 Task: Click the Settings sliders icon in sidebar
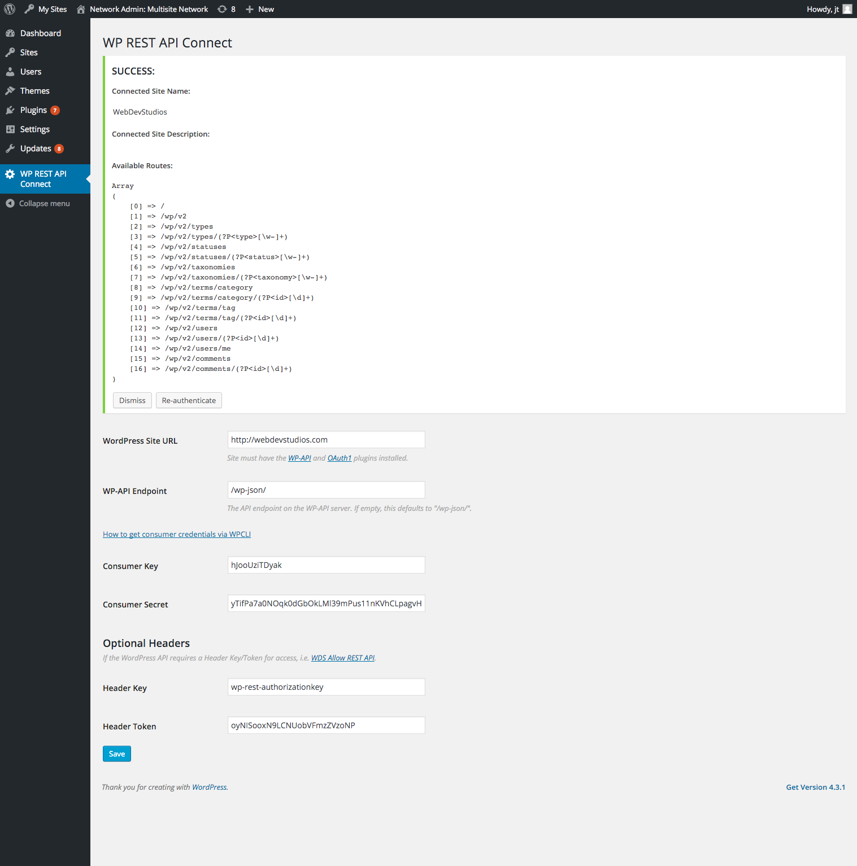pyautogui.click(x=10, y=129)
